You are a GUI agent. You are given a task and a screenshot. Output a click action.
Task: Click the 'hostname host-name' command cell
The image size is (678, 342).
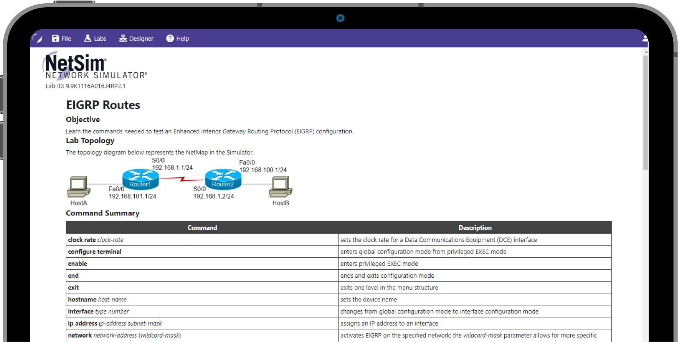click(202, 299)
